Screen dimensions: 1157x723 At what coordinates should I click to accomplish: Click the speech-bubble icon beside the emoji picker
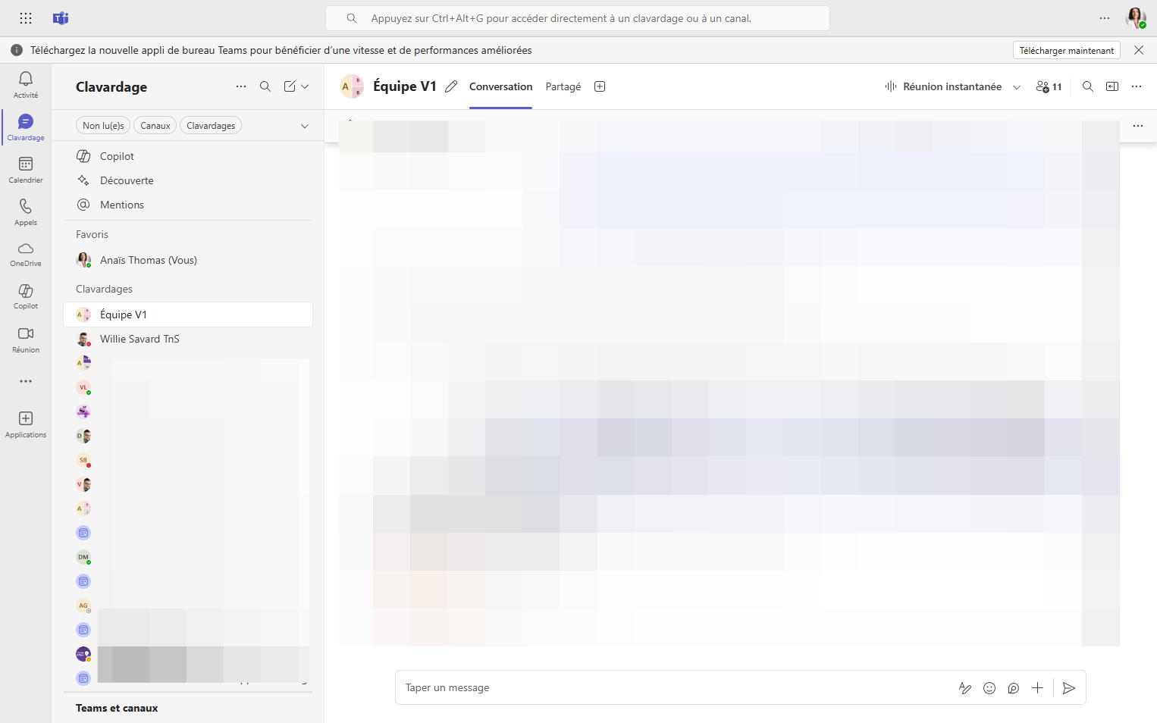pyautogui.click(x=1014, y=688)
